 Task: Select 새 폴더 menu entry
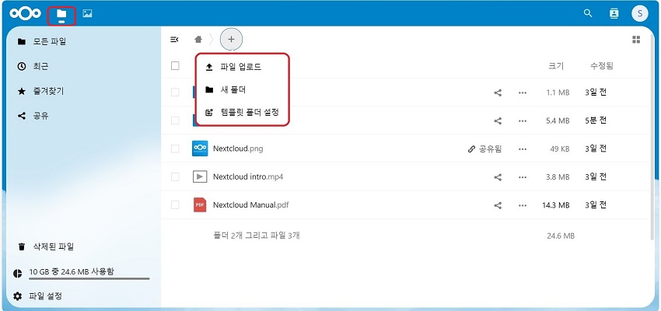point(233,89)
